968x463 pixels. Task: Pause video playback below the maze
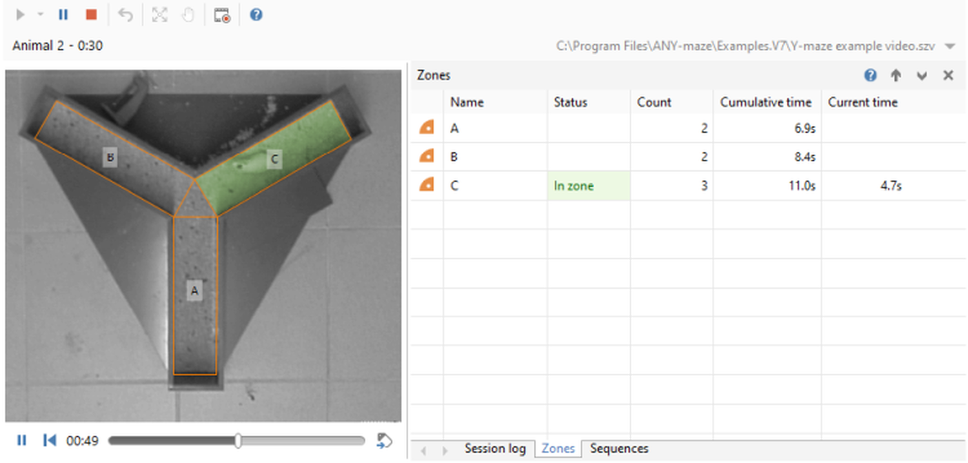[21, 440]
